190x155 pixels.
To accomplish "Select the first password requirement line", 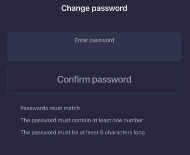I will click(50, 108).
